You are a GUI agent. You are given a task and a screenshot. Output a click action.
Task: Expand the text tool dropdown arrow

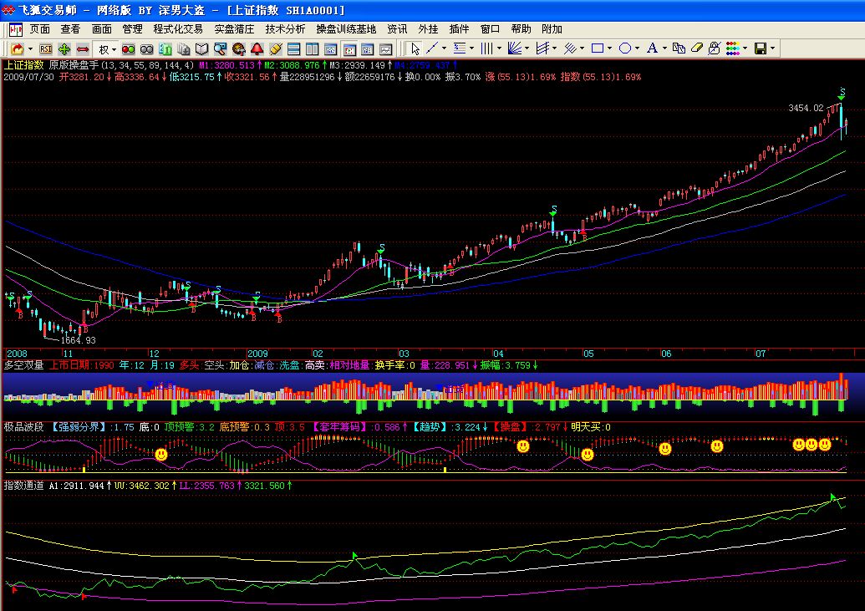664,48
